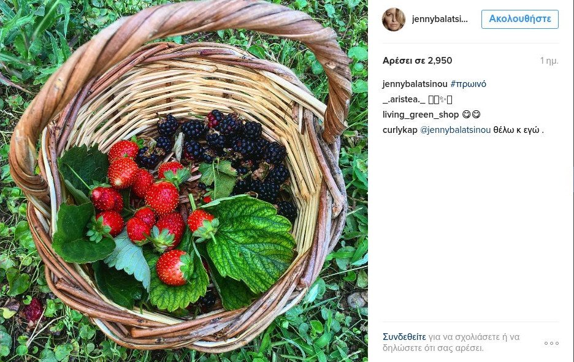Click the strawberry basket photo
The height and width of the screenshot is (362, 574).
click(184, 181)
